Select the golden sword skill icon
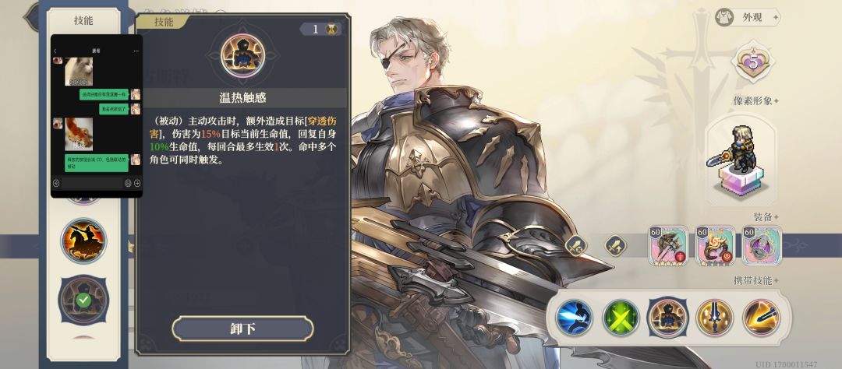This screenshot has height=369, width=842. [715, 318]
